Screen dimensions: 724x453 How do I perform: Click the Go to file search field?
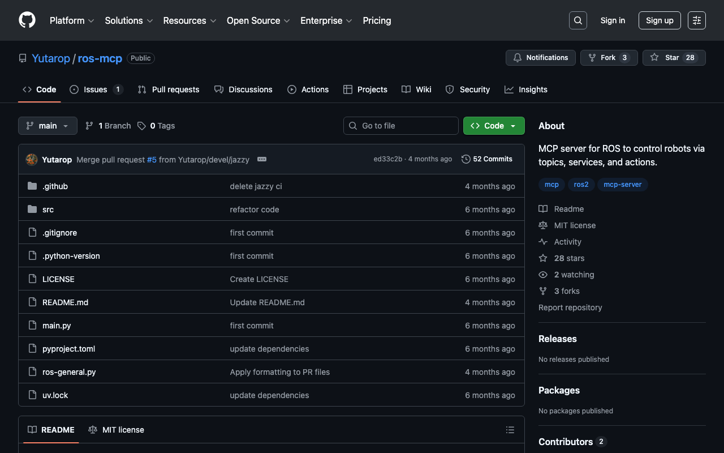400,126
